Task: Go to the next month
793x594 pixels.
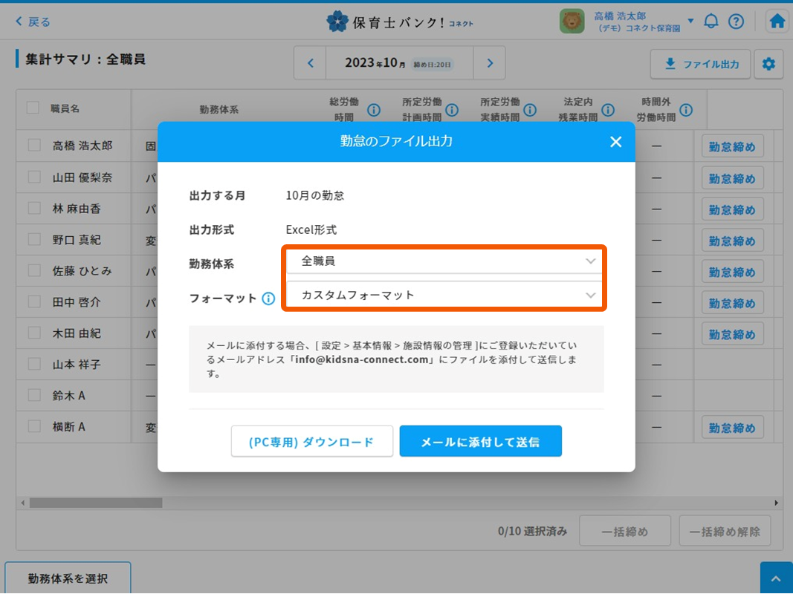Action: (490, 63)
